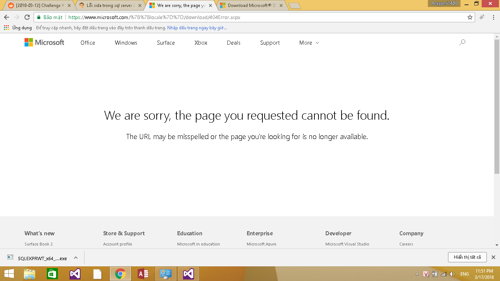Show hidden system tray icons
This screenshot has width=500, height=281.
[417, 274]
